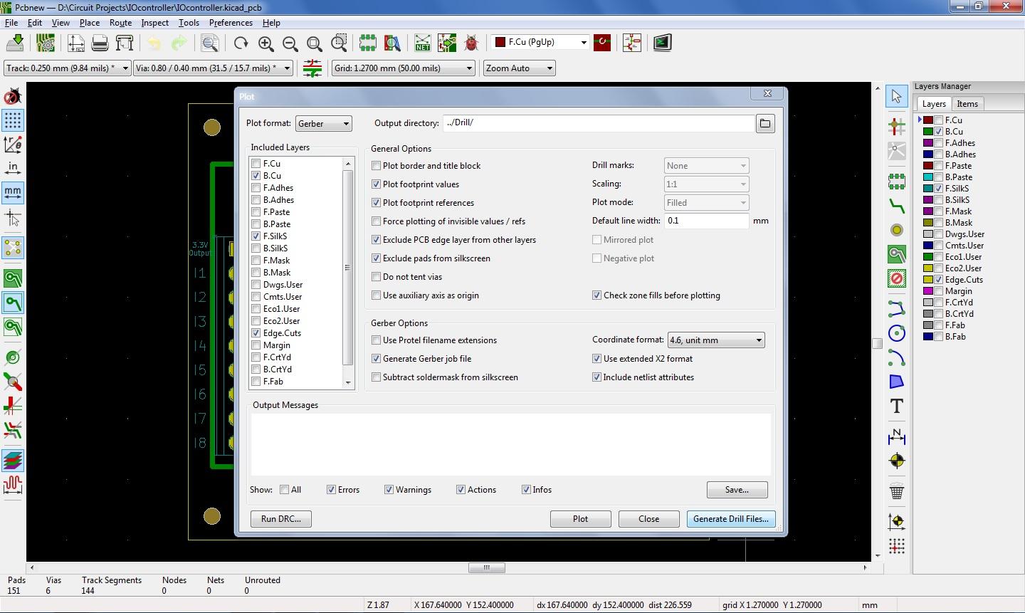Click Generate Drill Files button
Viewport: 1025px width, 613px height.
(x=731, y=519)
